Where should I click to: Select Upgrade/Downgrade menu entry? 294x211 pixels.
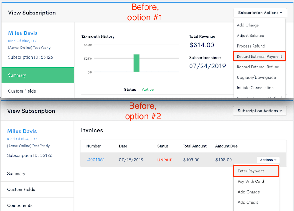coord(256,77)
